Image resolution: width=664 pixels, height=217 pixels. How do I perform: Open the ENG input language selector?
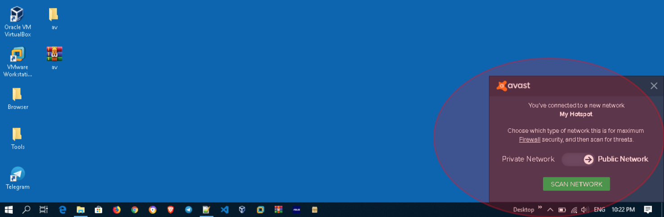pyautogui.click(x=599, y=210)
